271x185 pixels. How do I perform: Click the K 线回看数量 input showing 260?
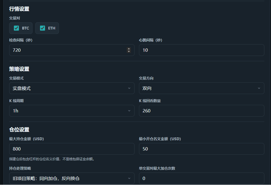coord(202,111)
